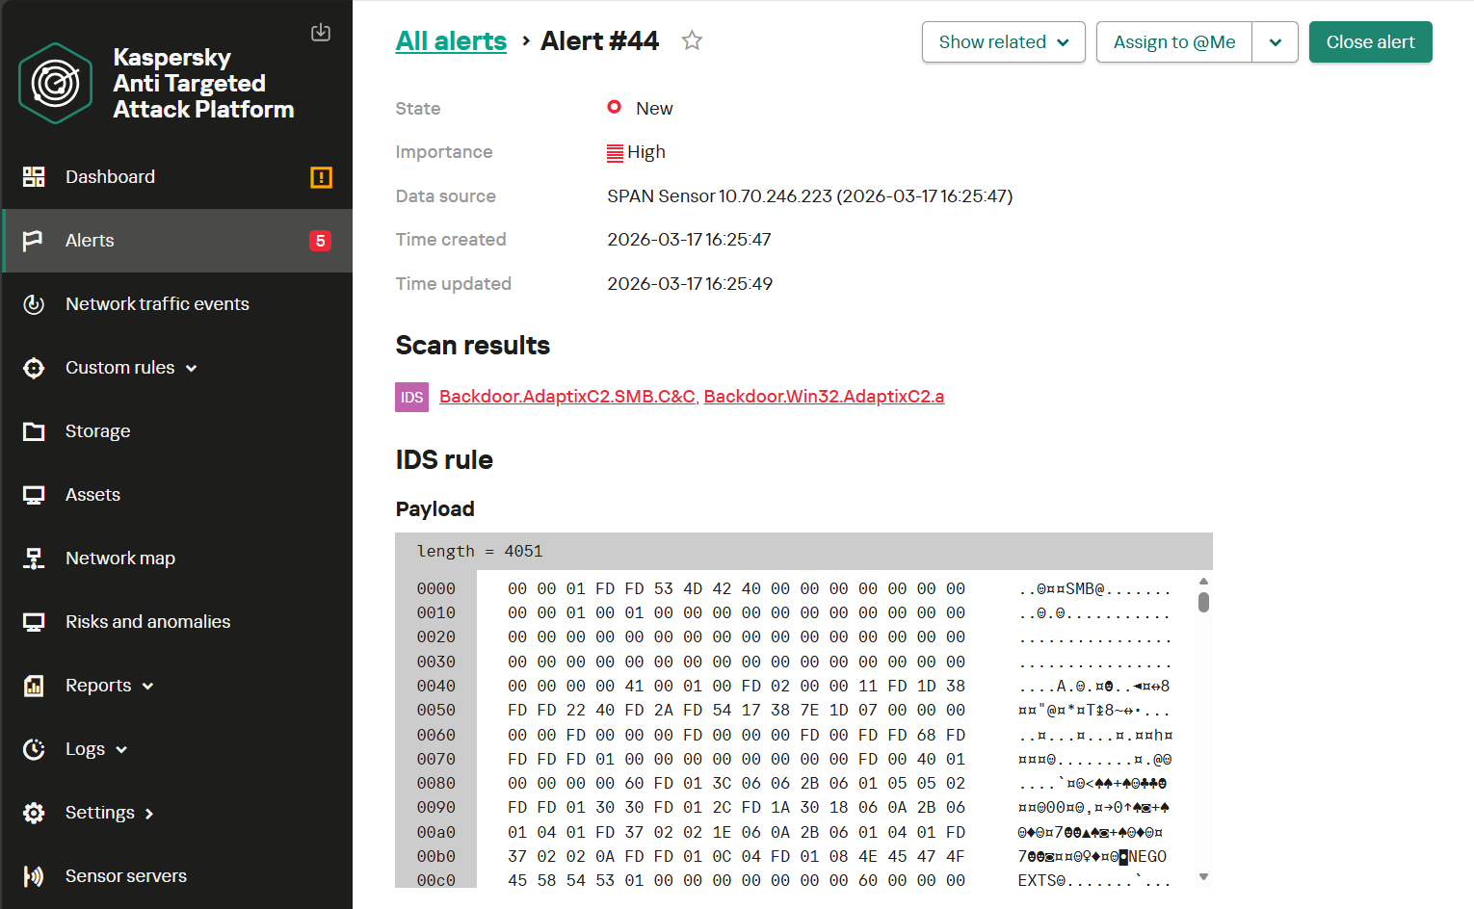
Task: Click the Alerts counter badge
Action: click(320, 241)
